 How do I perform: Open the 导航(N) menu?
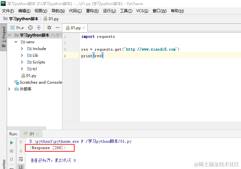click(x=58, y=11)
